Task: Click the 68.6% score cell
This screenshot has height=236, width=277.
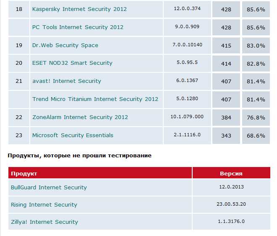Action: (256, 136)
